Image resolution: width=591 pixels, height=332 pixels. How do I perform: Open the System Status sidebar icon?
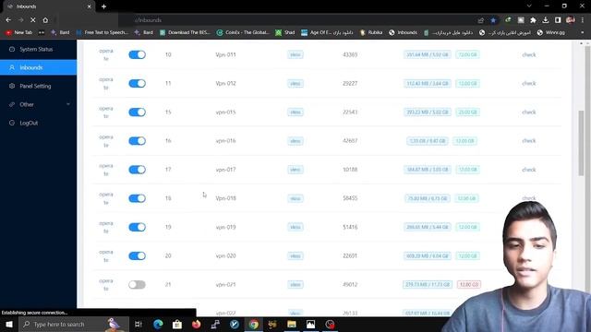[12, 49]
